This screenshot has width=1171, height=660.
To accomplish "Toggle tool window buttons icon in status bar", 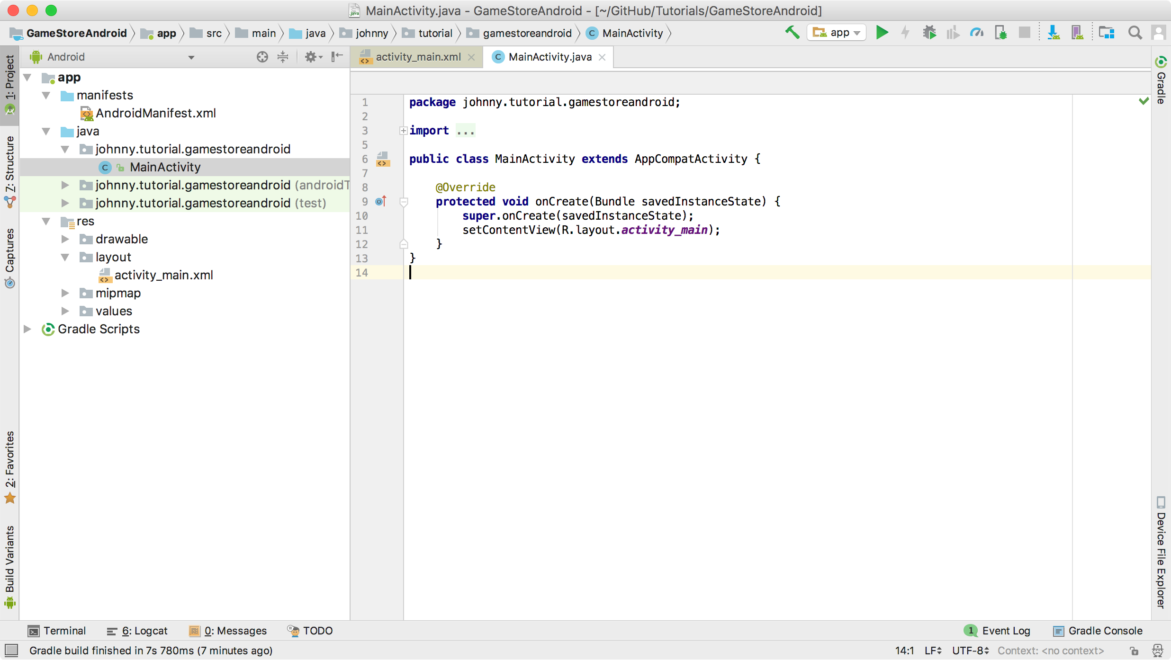I will pos(11,650).
